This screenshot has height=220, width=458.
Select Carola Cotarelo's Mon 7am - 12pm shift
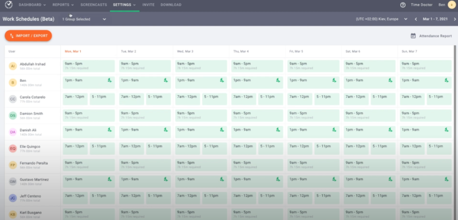75,99
